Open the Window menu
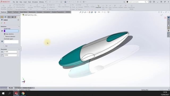This screenshot has width=170, height=96. pos(41,2)
